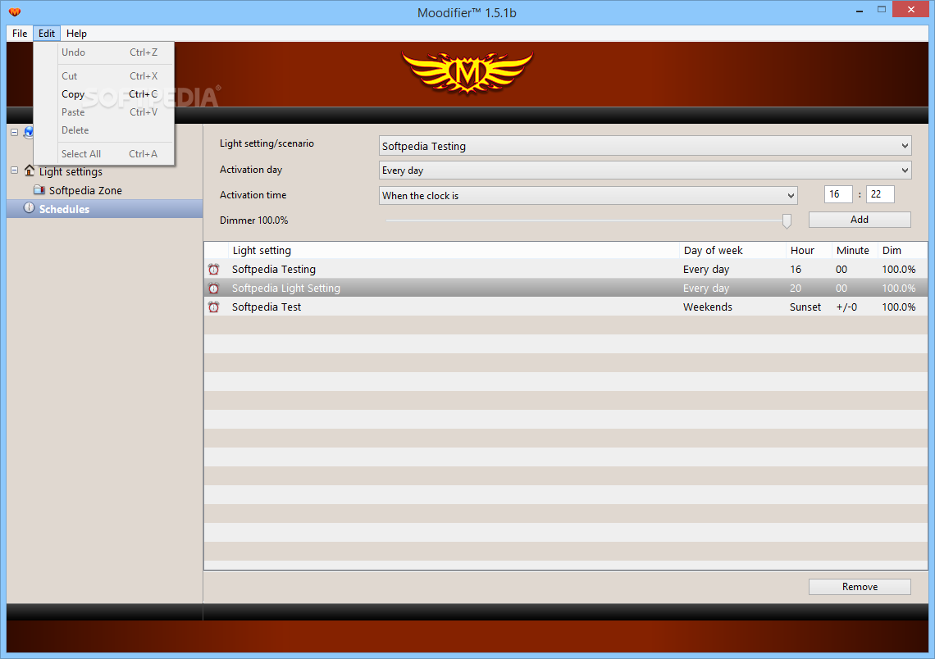Open the Activation day dropdown
This screenshot has height=659, width=935.
pos(645,170)
